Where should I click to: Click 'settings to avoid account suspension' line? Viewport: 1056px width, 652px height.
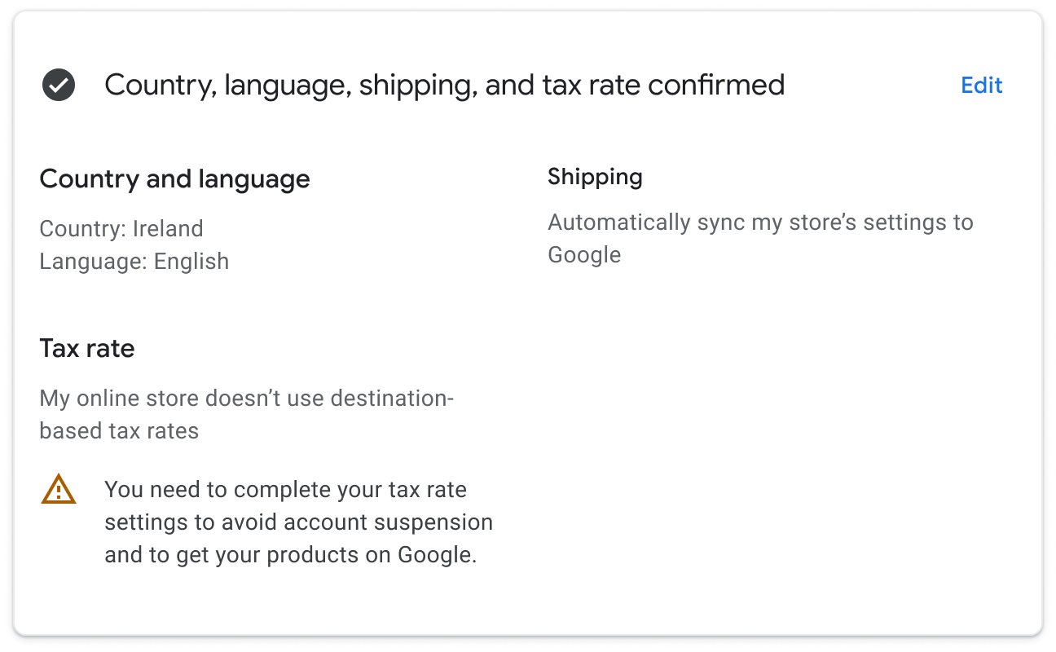298,522
